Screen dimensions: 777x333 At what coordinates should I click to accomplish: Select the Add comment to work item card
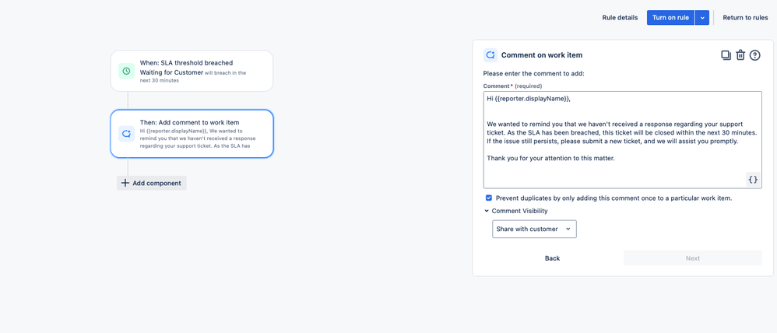point(192,134)
